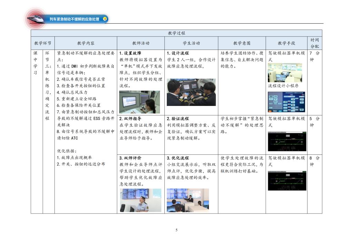The height and width of the screenshot is (249, 353).
Task: Open the simulator room photo under 驾驶模拟器单机模式
Action: coord(285,73)
